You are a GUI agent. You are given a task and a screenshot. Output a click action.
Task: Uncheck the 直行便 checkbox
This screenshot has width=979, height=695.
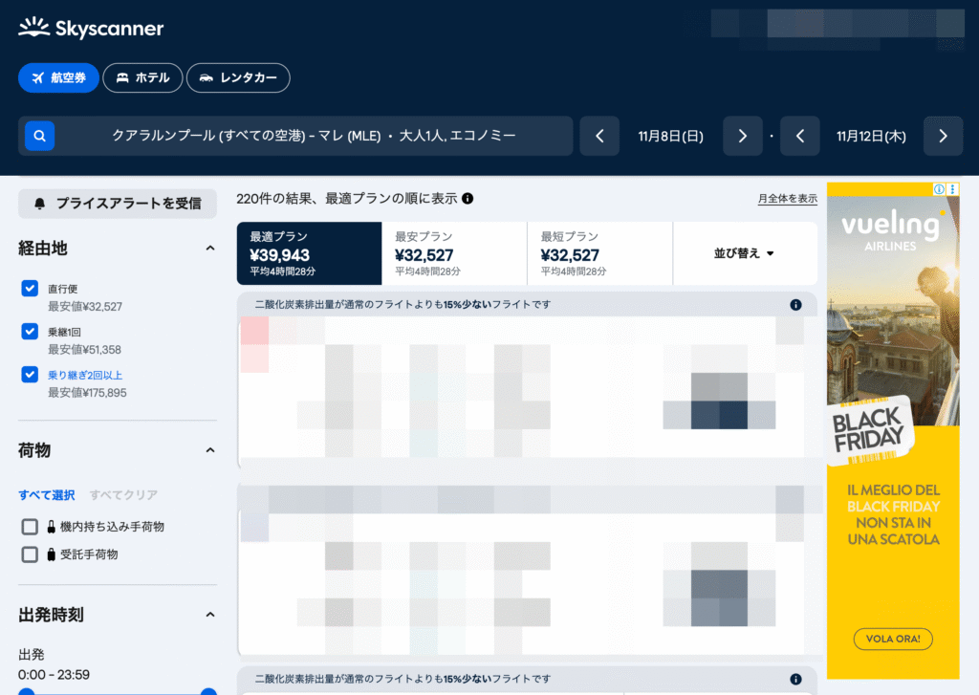pyautogui.click(x=30, y=289)
